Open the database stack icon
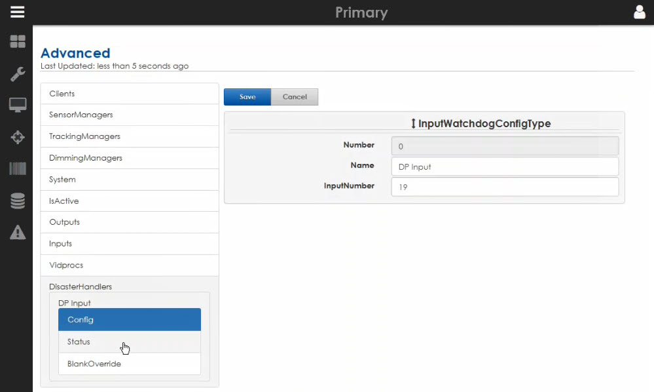 pos(18,201)
